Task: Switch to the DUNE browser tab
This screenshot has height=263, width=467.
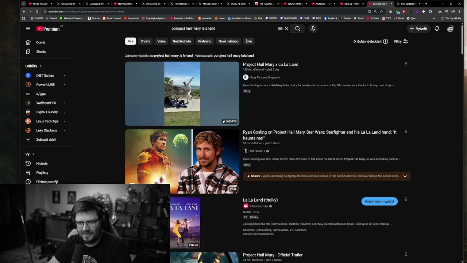Action: 238,4
